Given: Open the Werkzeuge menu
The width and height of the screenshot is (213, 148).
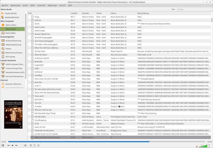Looking at the screenshot, I should tap(52, 6).
